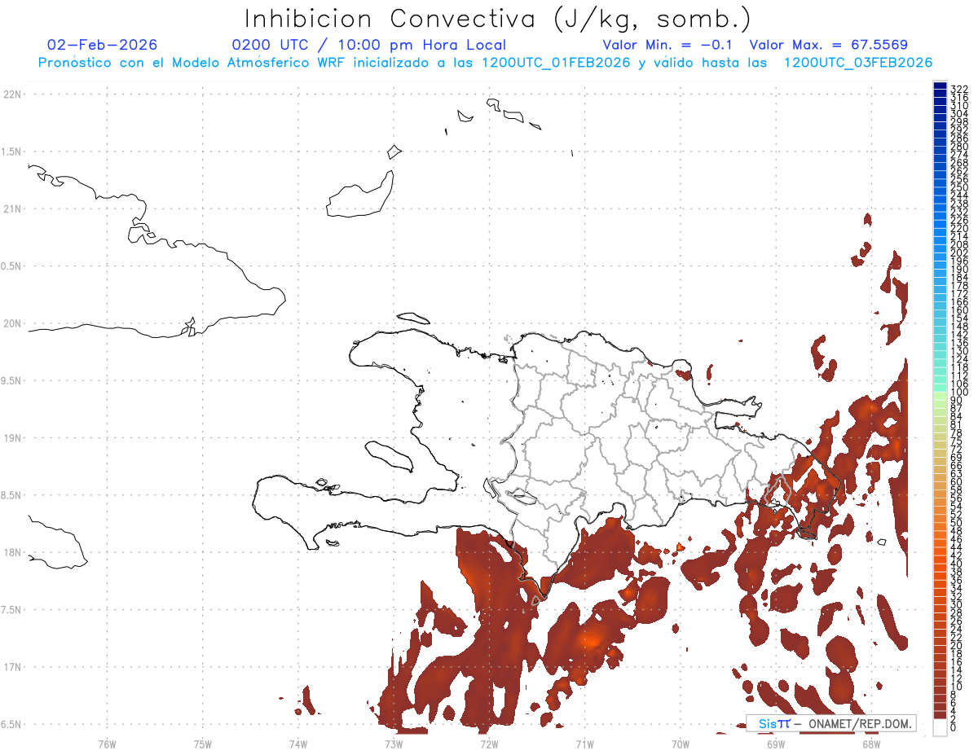Click the '20N' latitude label

click(12, 323)
